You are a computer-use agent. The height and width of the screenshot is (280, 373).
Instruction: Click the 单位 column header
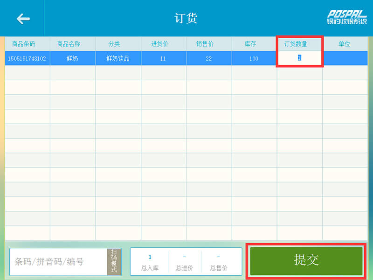345,44
